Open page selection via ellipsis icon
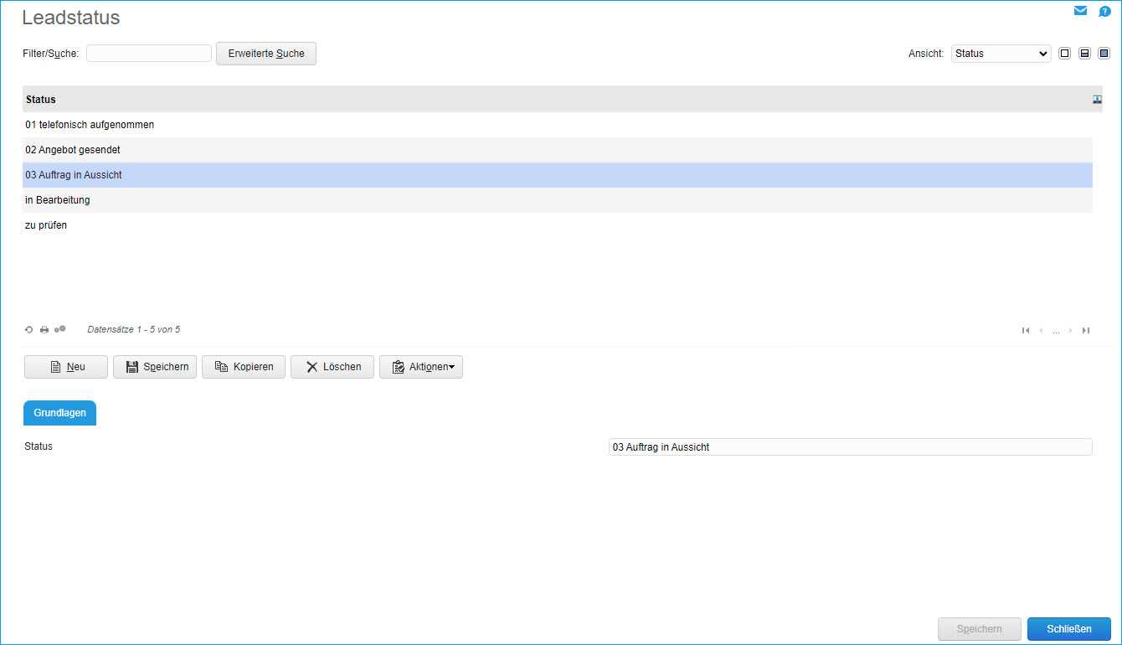This screenshot has width=1122, height=645. tap(1056, 330)
